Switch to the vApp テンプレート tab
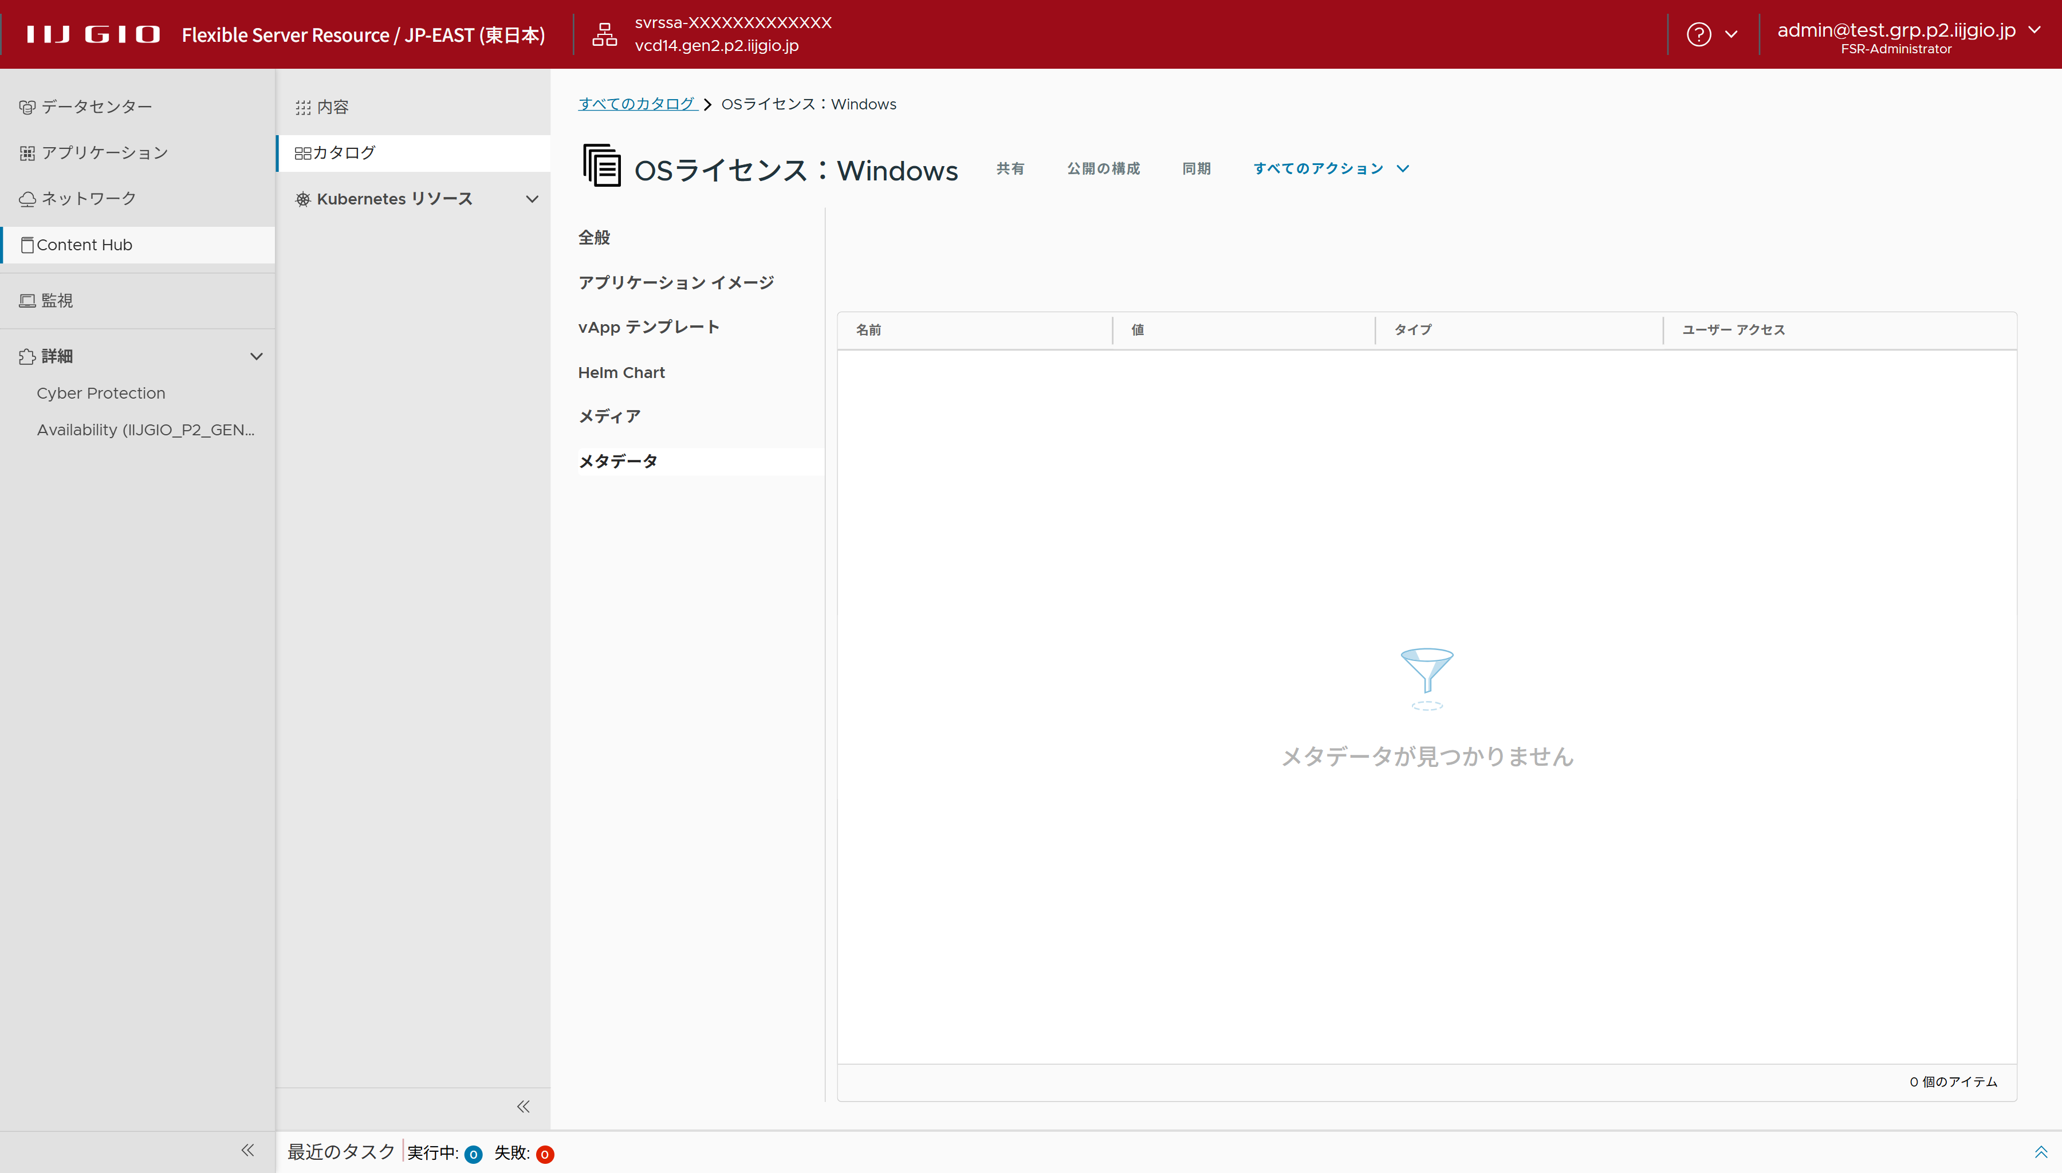 (648, 327)
